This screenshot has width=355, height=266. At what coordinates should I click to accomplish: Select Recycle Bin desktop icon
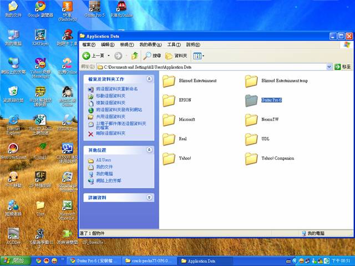(x=13, y=94)
